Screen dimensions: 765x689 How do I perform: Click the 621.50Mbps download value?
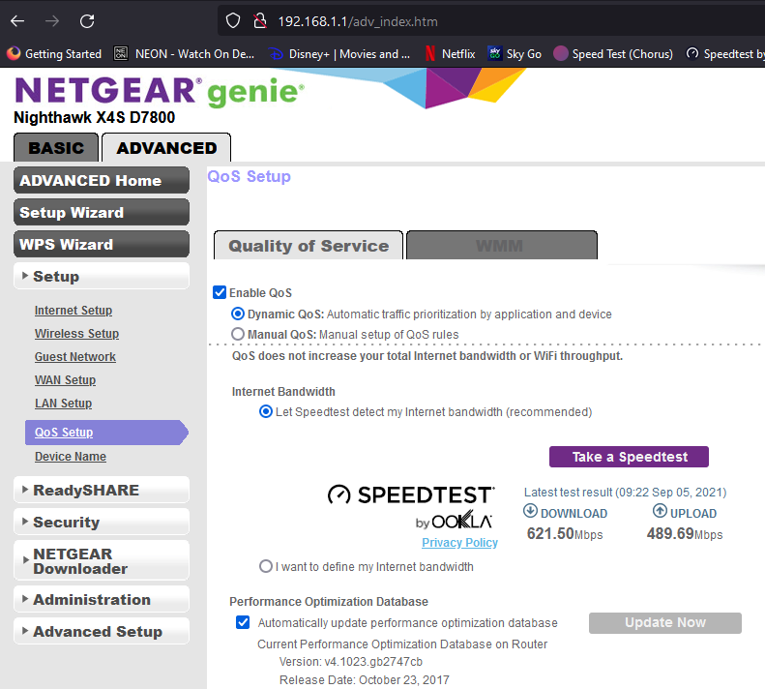point(565,533)
